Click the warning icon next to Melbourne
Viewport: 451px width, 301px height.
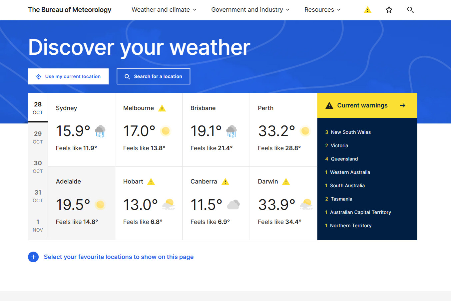click(x=162, y=108)
